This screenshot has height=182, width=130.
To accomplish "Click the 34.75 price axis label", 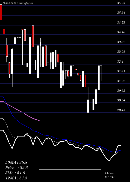I will tap(121, 22).
